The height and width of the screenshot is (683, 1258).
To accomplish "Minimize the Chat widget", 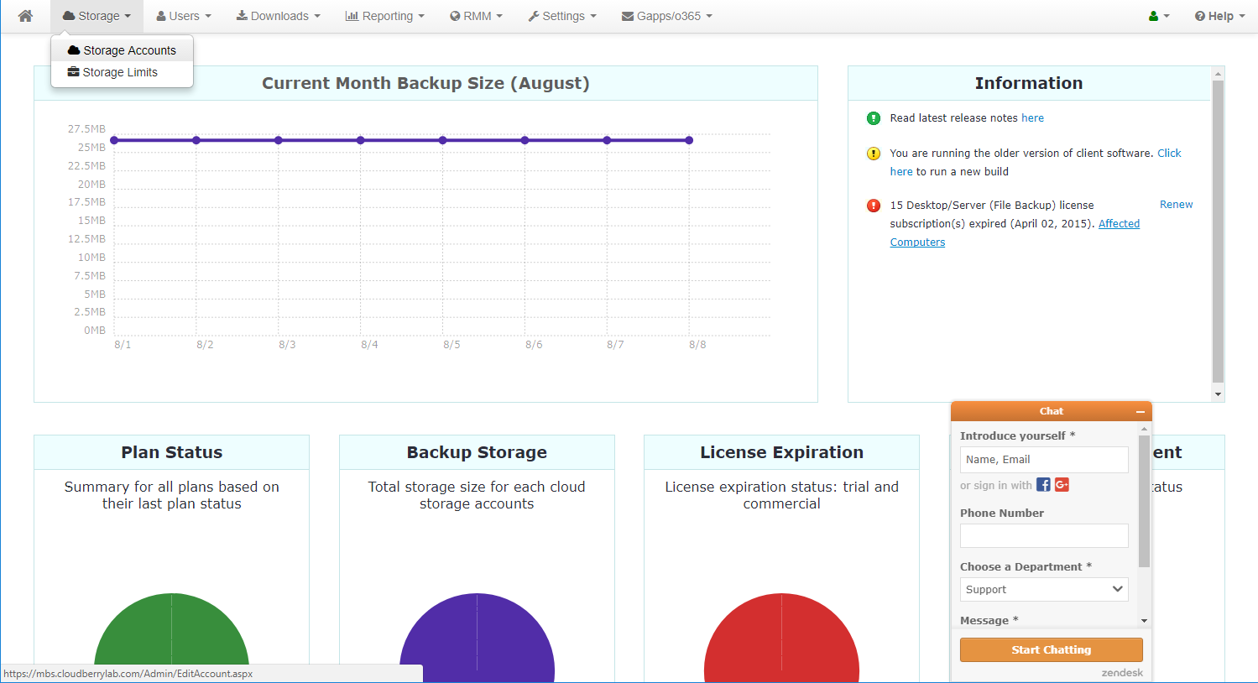I will point(1140,411).
